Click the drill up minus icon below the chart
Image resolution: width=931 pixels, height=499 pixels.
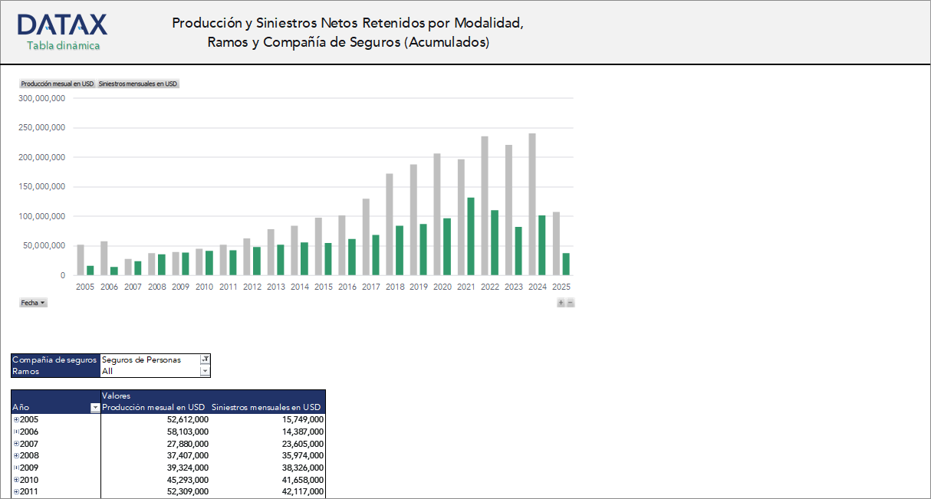coord(569,303)
